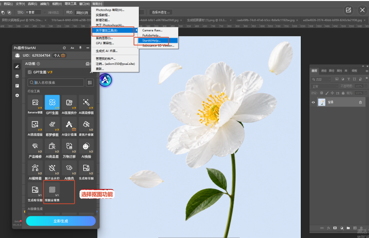Switch to the 通道 channels tab
369x238 pixels.
pyautogui.click(x=324, y=71)
